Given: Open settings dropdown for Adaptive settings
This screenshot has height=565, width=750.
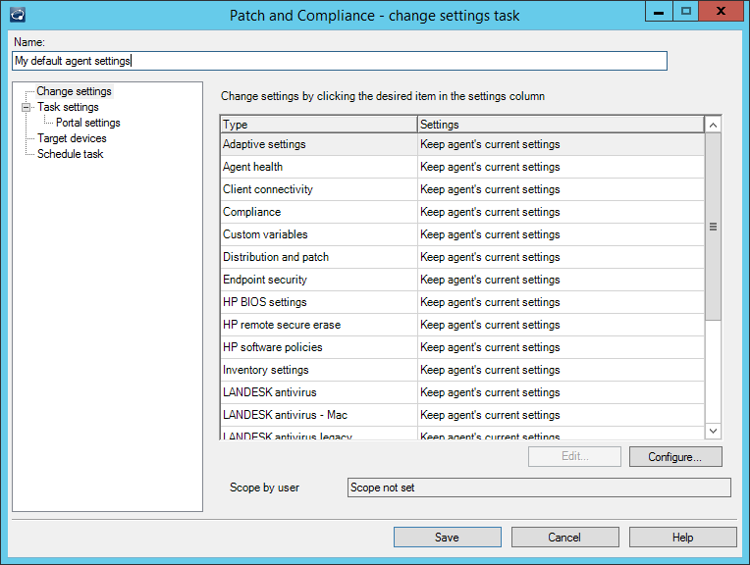Looking at the screenshot, I should tap(560, 144).
